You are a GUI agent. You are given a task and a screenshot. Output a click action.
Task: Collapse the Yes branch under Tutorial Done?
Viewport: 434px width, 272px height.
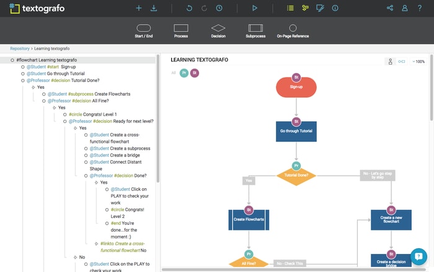click(x=33, y=88)
